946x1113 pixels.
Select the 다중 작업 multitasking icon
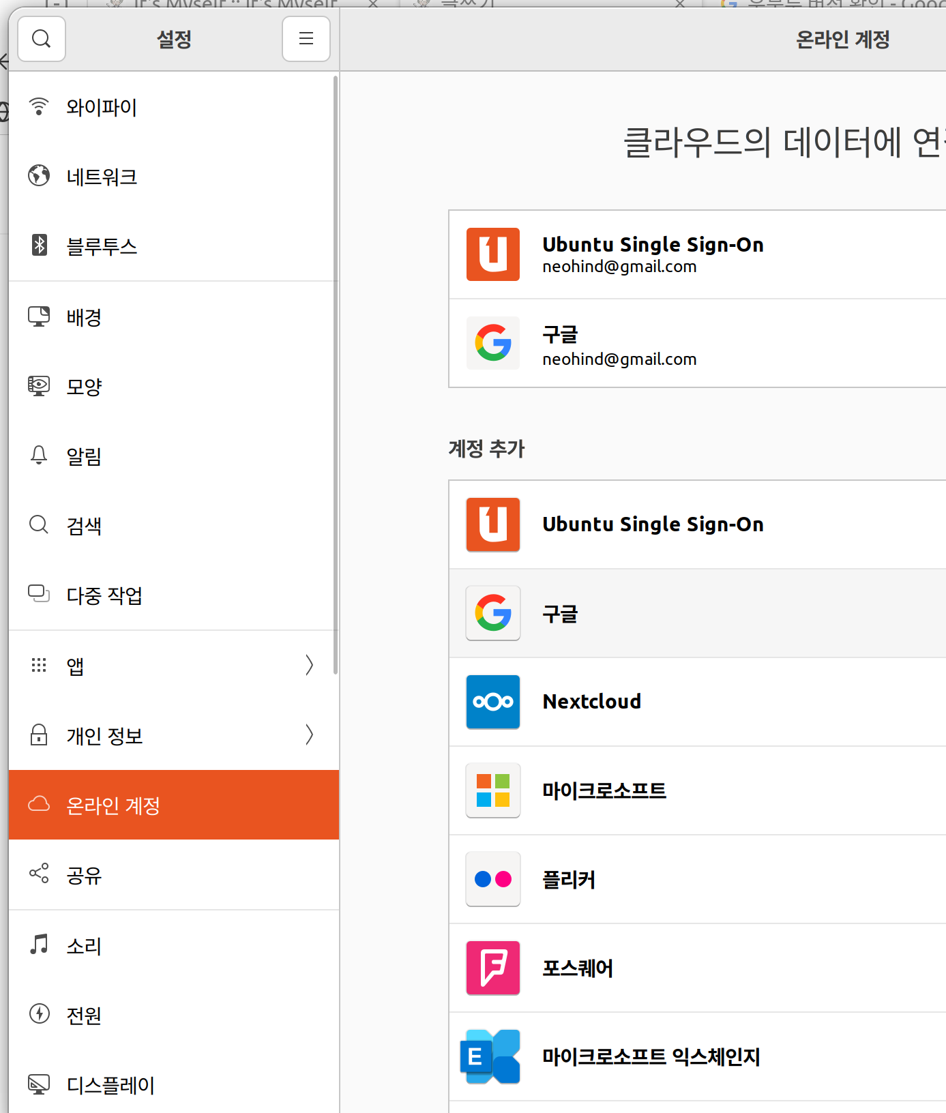[x=39, y=593]
